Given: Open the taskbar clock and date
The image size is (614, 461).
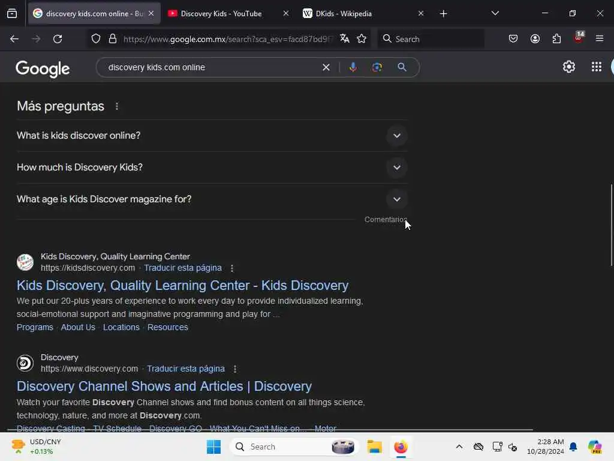Looking at the screenshot, I should [x=546, y=447].
